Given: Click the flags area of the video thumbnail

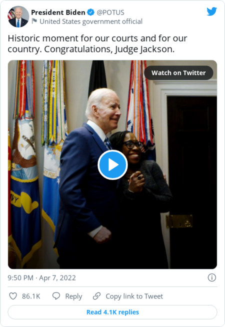Looking at the screenshot, I should point(37,146).
